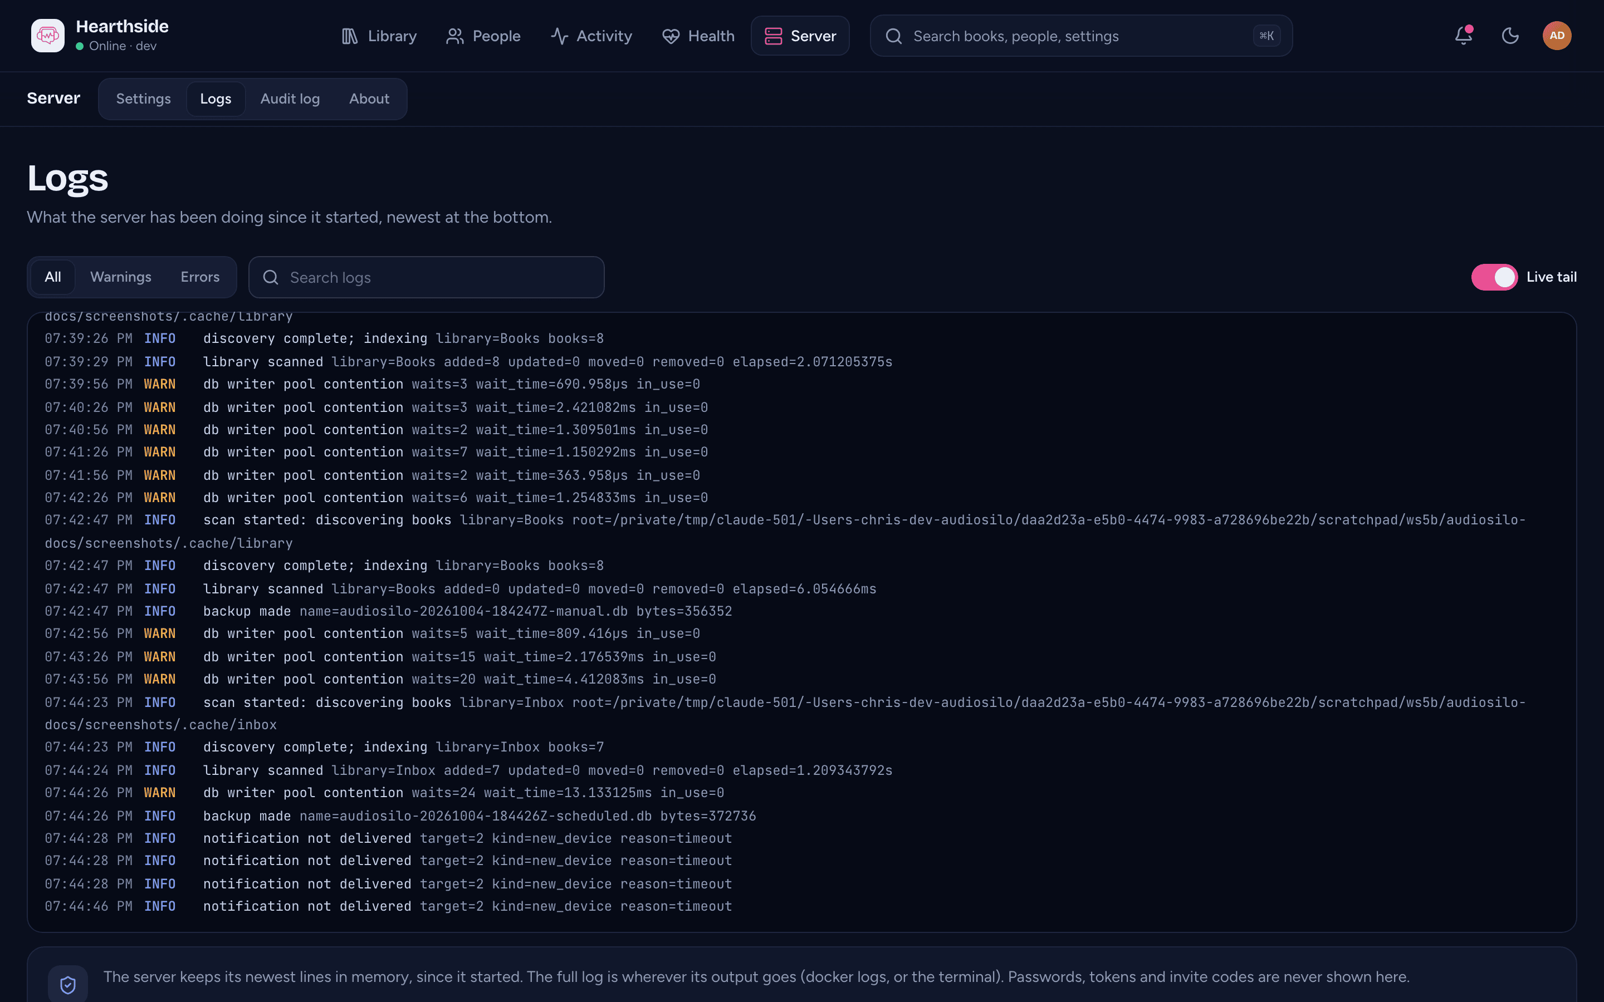The height and width of the screenshot is (1002, 1604).
Task: Switch theme with the moon icon
Action: pyautogui.click(x=1510, y=36)
